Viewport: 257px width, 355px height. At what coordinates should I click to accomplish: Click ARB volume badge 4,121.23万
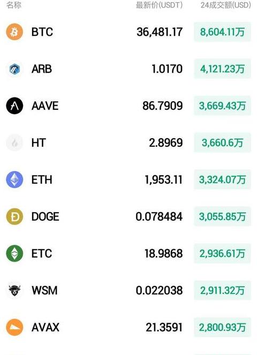(x=222, y=69)
